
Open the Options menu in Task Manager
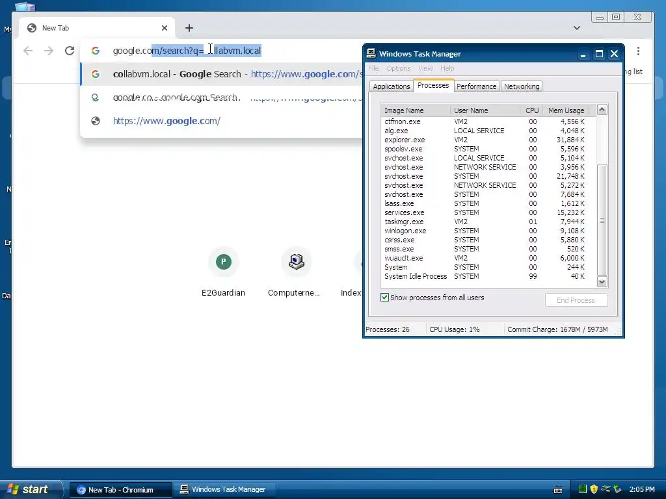[398, 68]
